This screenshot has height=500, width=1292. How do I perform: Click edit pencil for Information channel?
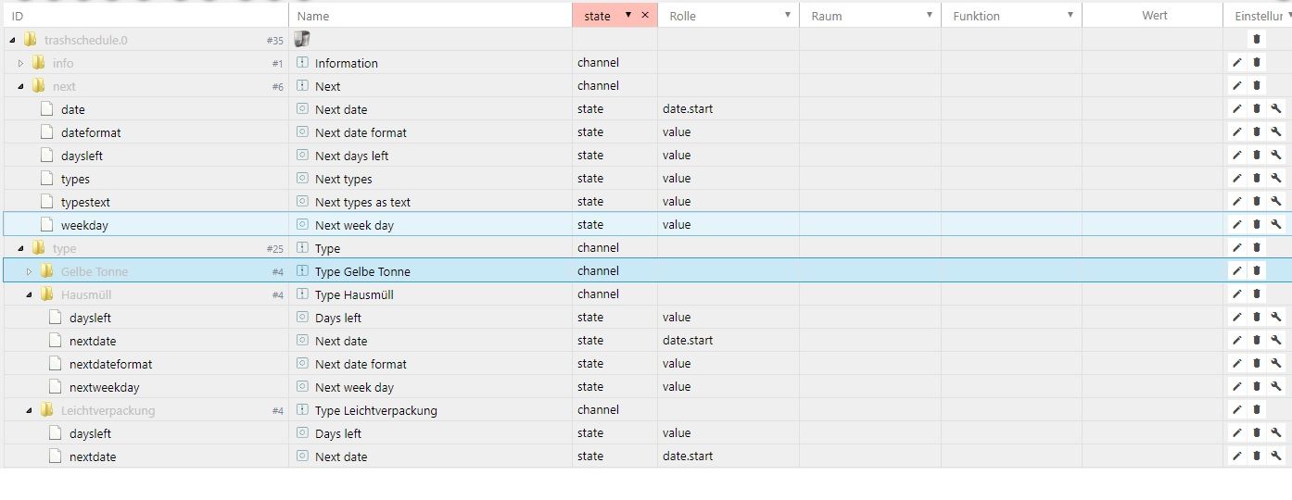(x=1236, y=63)
